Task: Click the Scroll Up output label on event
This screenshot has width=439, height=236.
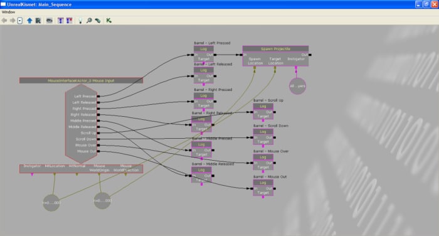Action: [x=88, y=133]
